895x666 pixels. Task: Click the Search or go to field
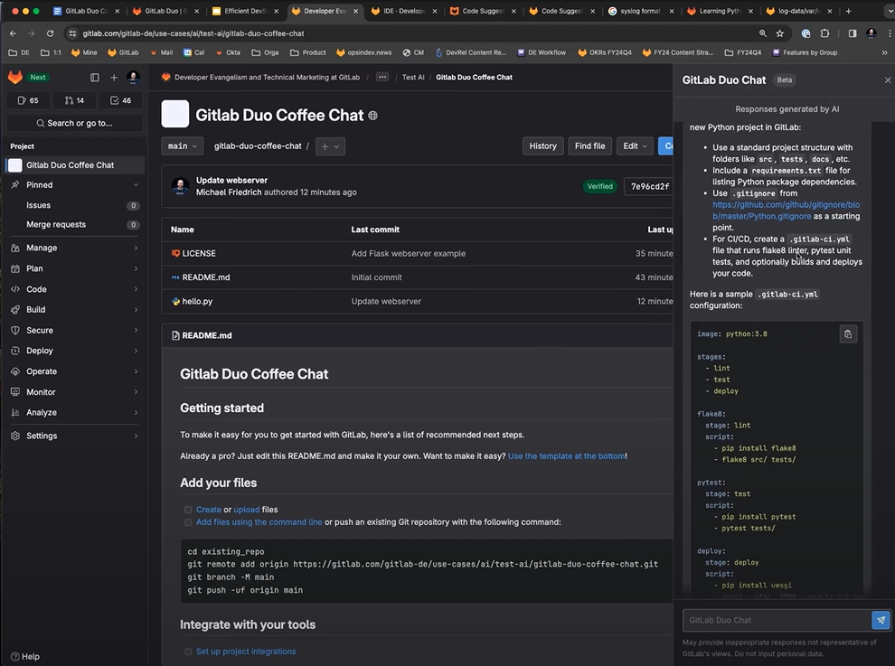(x=74, y=123)
